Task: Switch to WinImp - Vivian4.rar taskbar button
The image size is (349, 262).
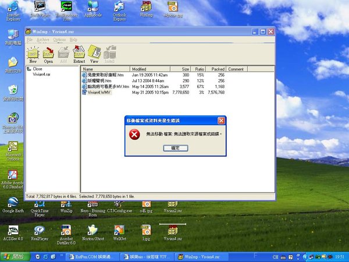Action: click(x=201, y=257)
